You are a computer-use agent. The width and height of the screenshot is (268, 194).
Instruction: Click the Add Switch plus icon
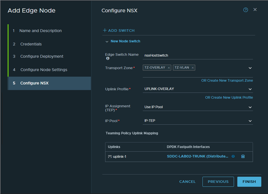[105, 30]
